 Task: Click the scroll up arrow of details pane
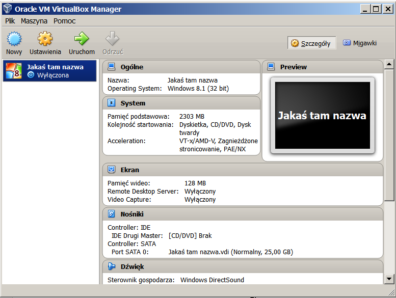[389, 64]
